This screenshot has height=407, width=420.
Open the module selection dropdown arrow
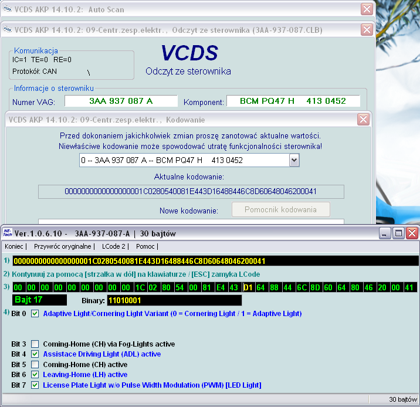click(294, 160)
